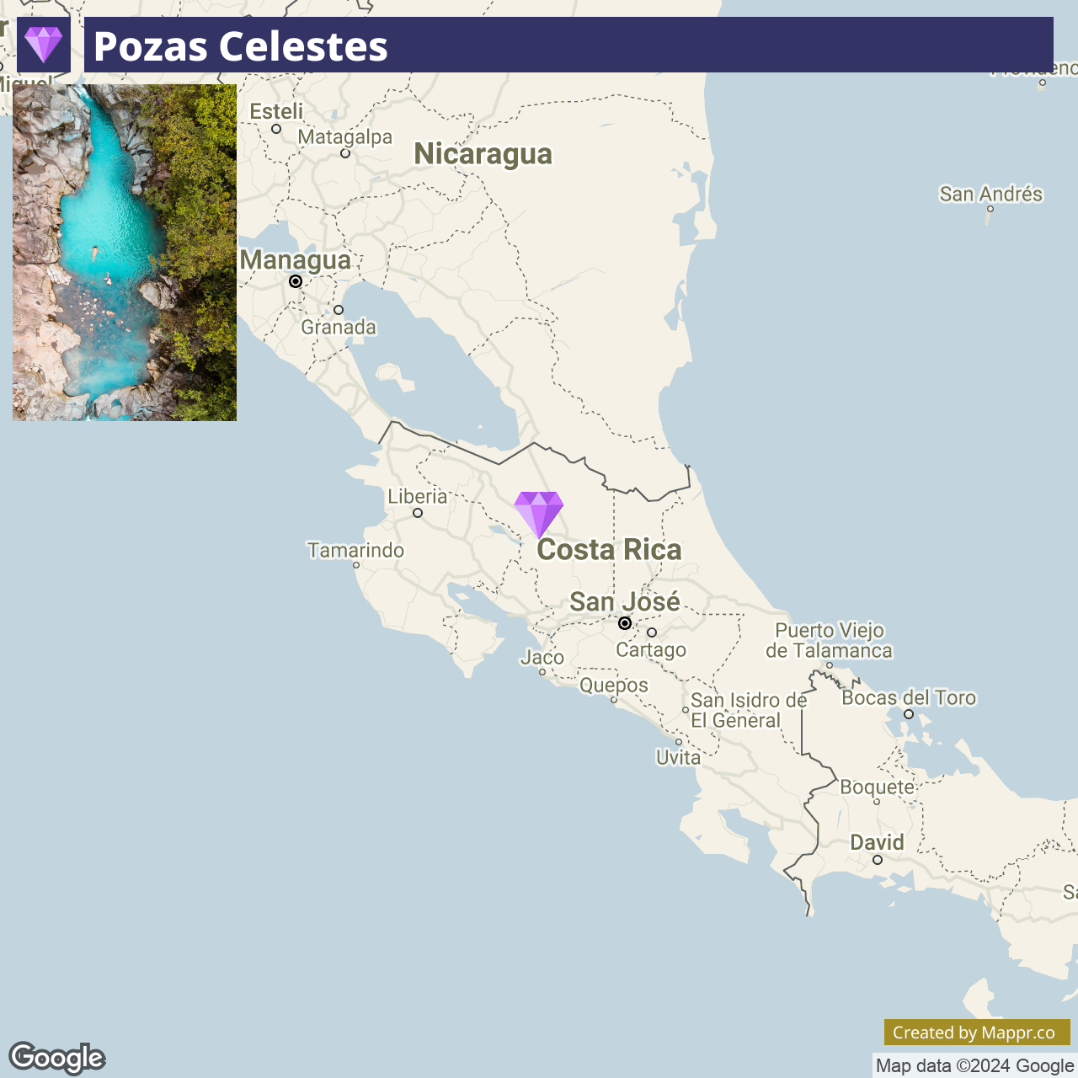Click the Cartago city dot
The image size is (1078, 1078).
click(x=652, y=632)
